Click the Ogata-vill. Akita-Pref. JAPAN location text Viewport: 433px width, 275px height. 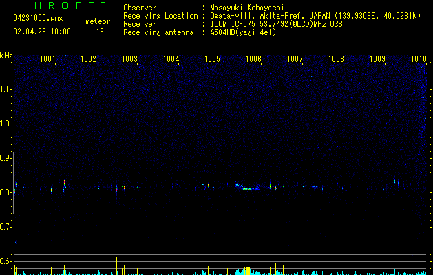point(315,16)
